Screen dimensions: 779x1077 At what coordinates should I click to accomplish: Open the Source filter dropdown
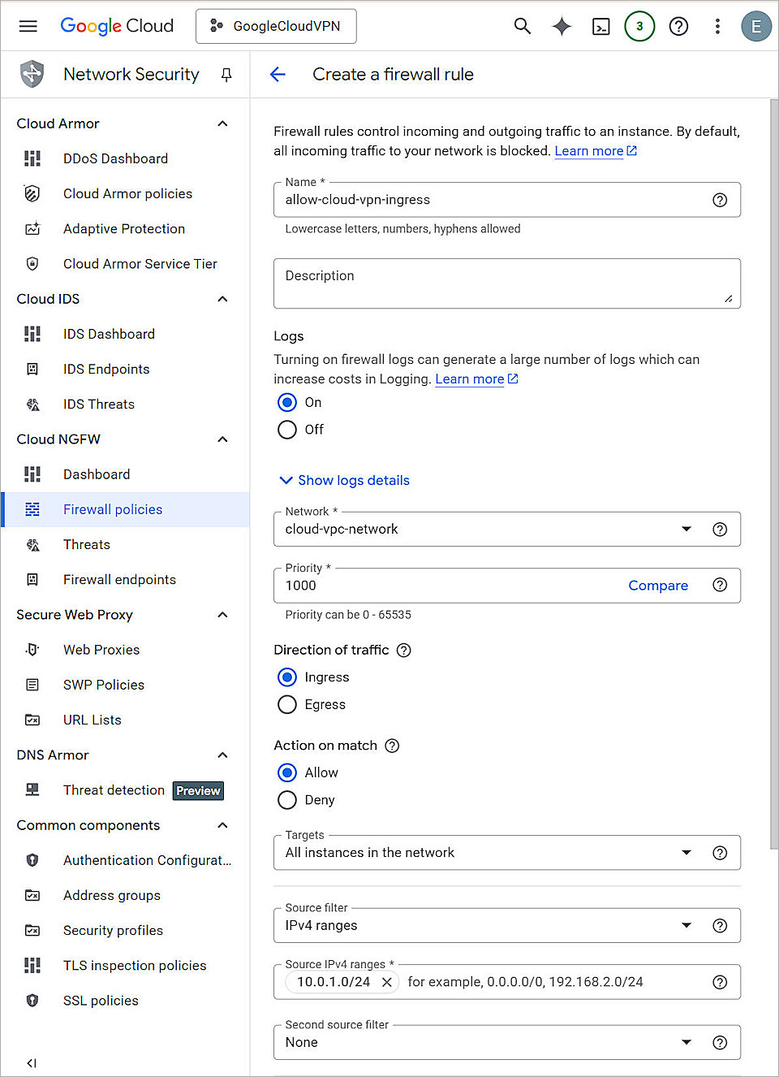686,925
